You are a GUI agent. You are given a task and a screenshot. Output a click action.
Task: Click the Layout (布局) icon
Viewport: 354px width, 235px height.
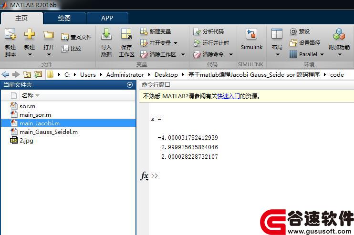(x=277, y=34)
